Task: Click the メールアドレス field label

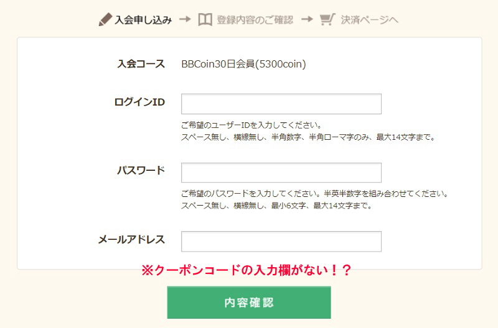Action: pos(131,240)
